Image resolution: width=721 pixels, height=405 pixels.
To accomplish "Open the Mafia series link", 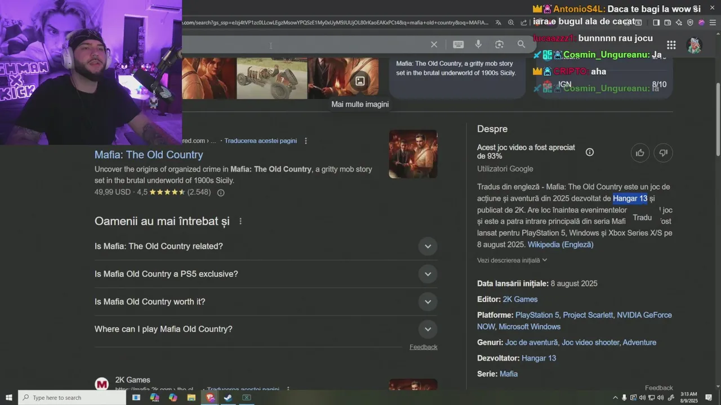I will (509, 373).
